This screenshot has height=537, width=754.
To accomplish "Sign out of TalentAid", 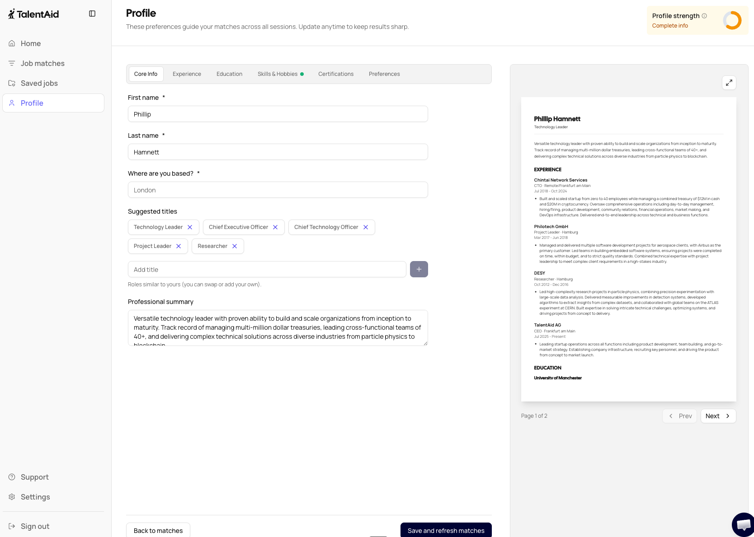I will click(53, 526).
